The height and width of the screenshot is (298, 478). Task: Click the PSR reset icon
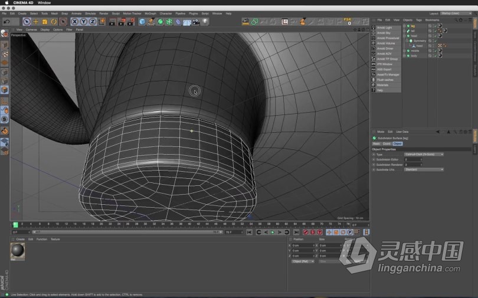coord(348,21)
